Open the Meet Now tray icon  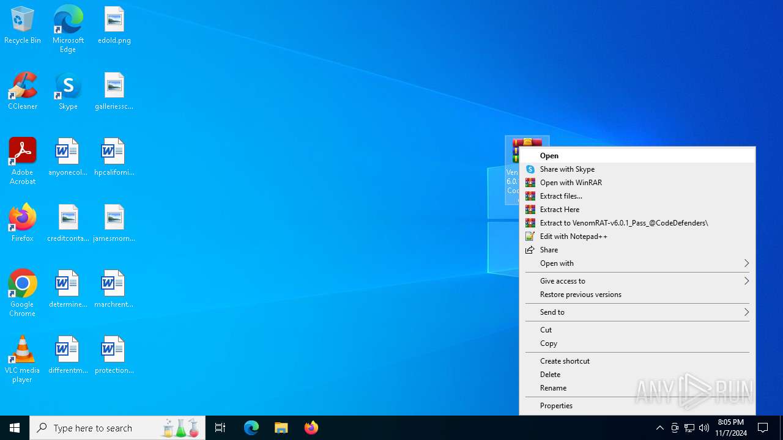(675, 428)
